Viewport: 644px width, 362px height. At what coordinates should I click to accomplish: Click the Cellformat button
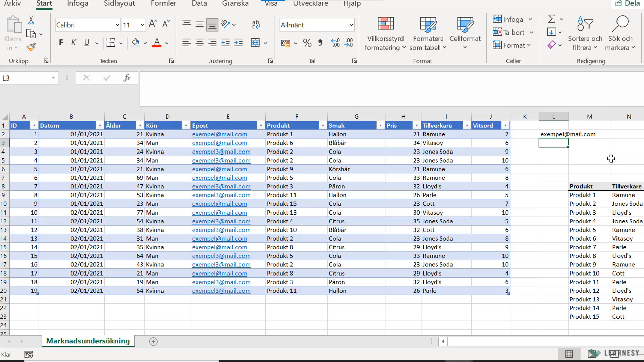(x=465, y=34)
